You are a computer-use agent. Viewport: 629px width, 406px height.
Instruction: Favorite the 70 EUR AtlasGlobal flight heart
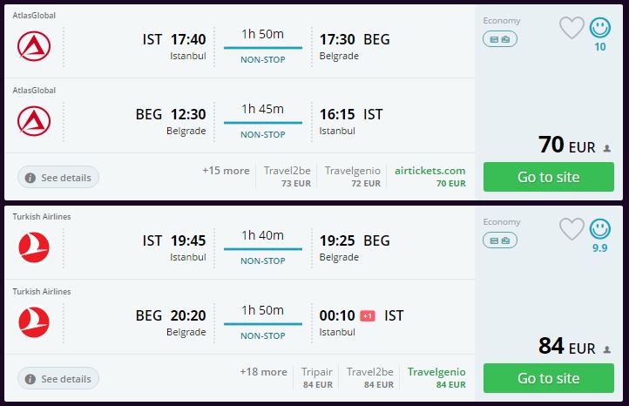(572, 28)
